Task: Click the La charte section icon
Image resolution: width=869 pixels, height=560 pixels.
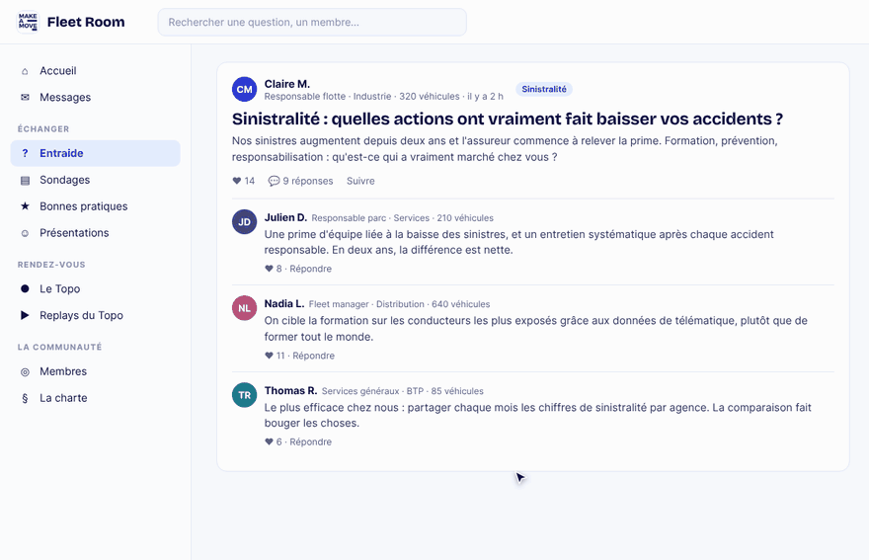Action: [x=25, y=398]
